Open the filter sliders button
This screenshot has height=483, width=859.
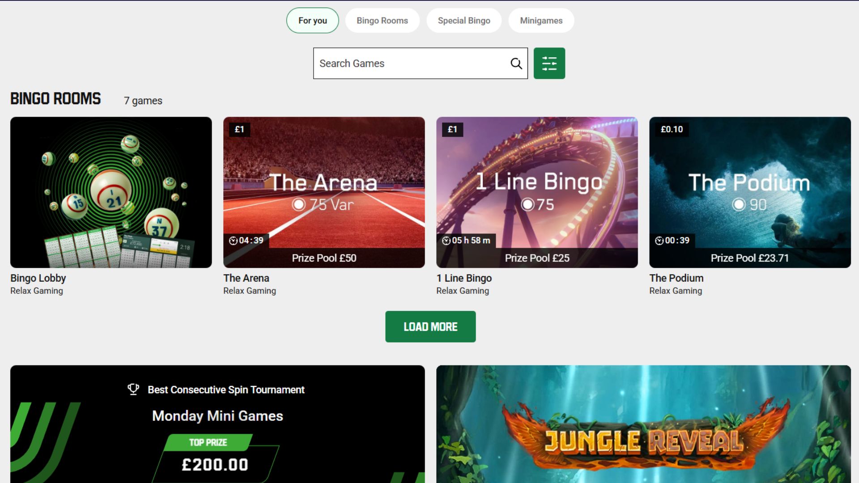[x=549, y=64]
